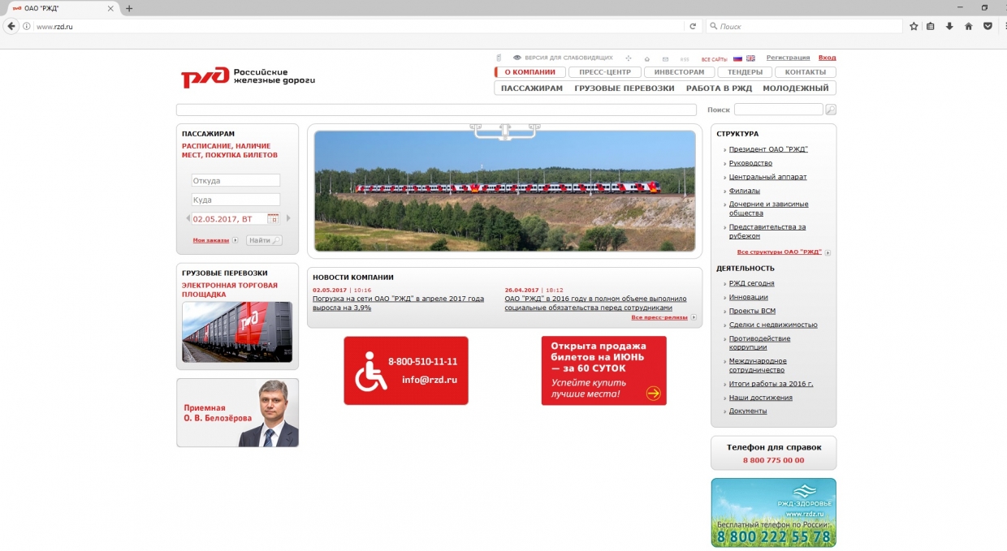Open Президент ОАО "РЖД" link
The width and height of the screenshot is (1007, 551).
(768, 149)
